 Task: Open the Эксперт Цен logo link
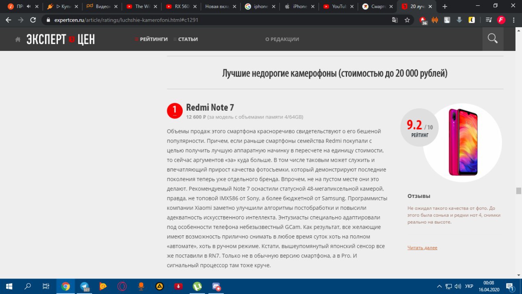pos(61,39)
